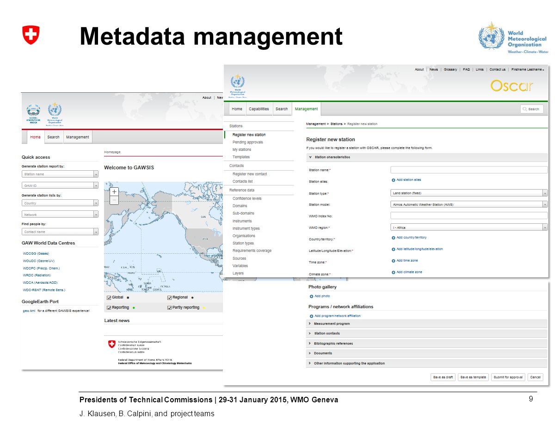Click into the Station name input field

coord(469,170)
